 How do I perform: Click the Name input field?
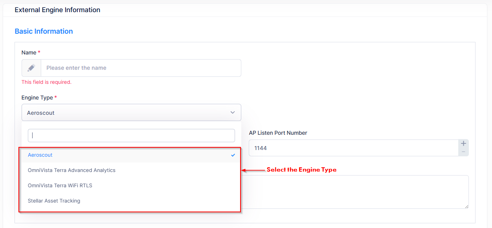140,68
